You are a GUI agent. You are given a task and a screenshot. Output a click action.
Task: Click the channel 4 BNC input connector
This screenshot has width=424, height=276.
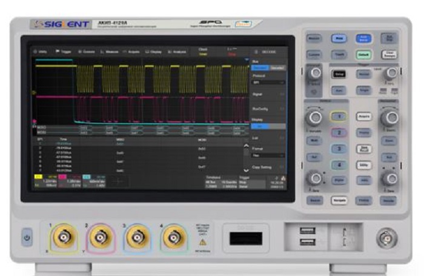(x=174, y=237)
